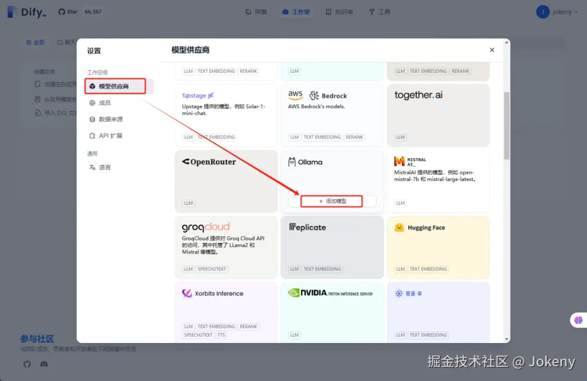Open the Discord icon under 参与社区

[44, 364]
